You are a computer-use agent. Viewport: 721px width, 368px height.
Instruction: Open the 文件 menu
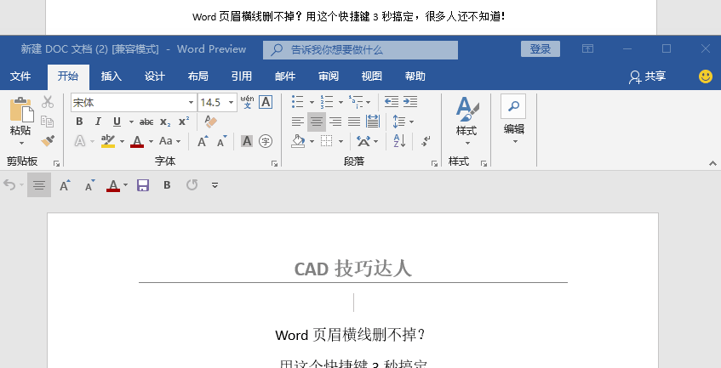(x=20, y=76)
